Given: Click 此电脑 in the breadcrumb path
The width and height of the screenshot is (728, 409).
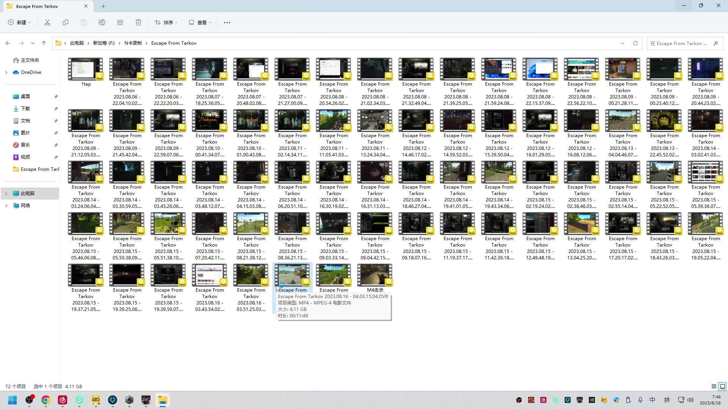Looking at the screenshot, I should 77,43.
